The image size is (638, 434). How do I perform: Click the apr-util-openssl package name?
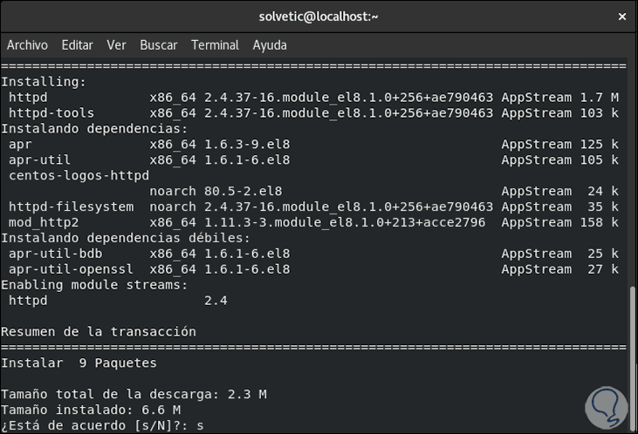63,269
